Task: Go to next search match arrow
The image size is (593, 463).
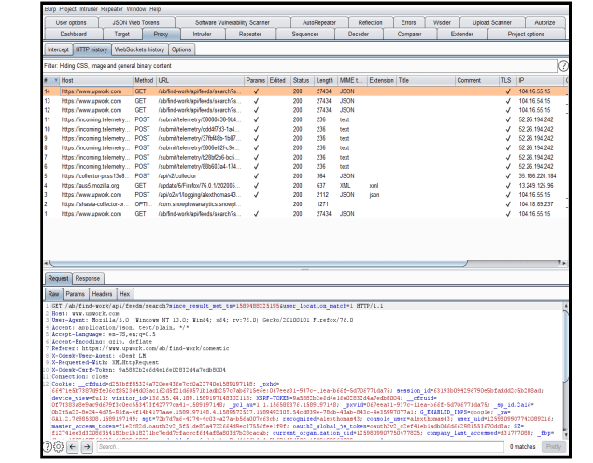Action: point(87,447)
